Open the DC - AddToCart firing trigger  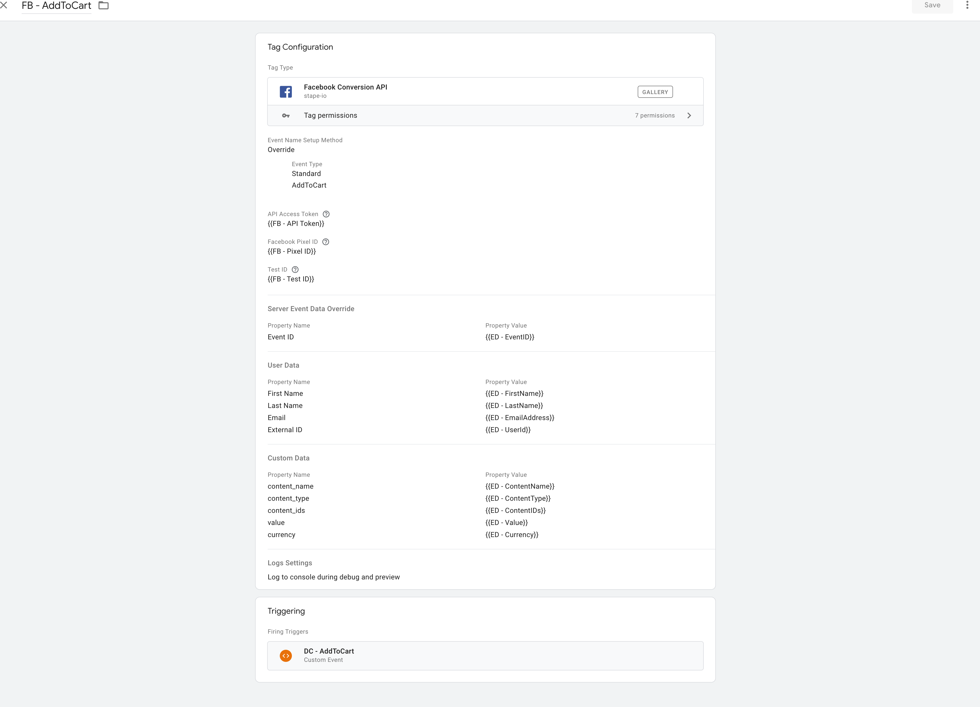coord(485,656)
